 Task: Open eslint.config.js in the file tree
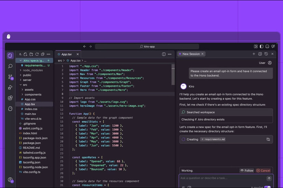34,129
